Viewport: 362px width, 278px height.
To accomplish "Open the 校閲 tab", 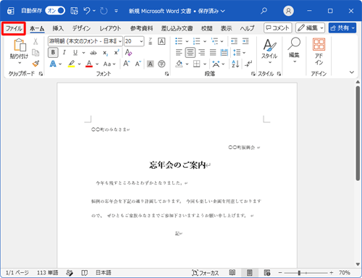I will [207, 28].
